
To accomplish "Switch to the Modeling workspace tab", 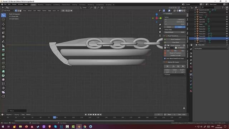I will [x=40, y=5].
